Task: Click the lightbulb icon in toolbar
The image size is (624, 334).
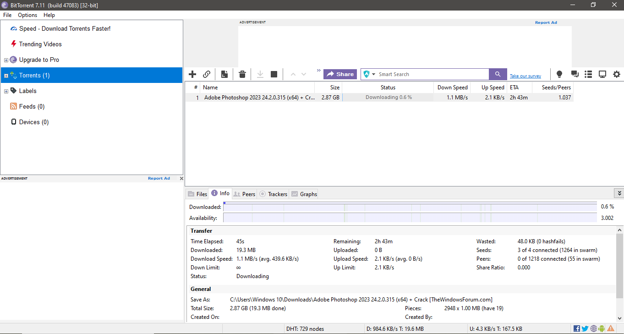Action: pos(559,74)
